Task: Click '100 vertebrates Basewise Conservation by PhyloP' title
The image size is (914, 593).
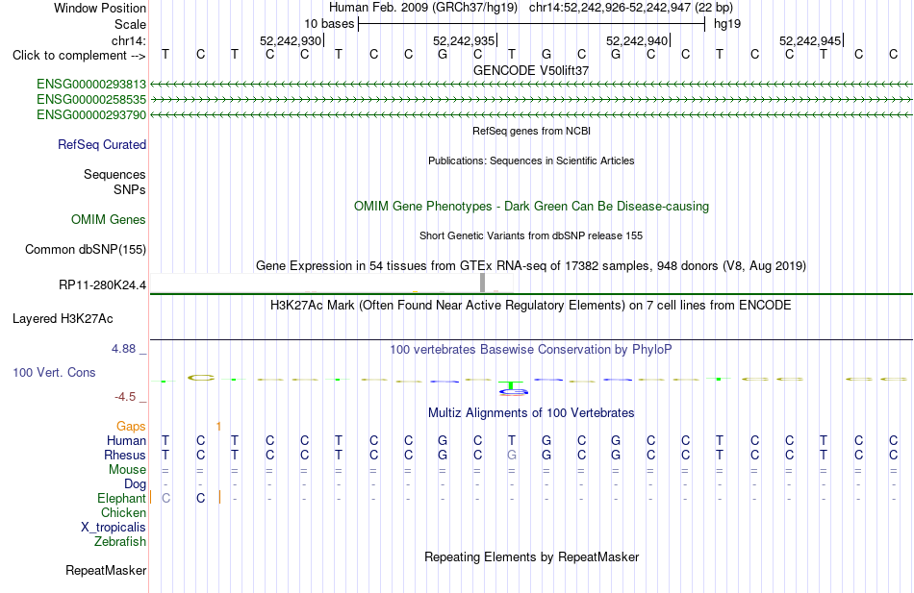Action: (x=531, y=350)
